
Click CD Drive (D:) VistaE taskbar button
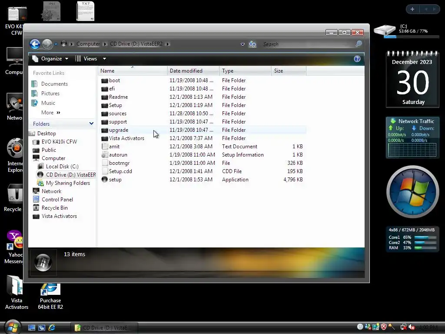point(104,328)
